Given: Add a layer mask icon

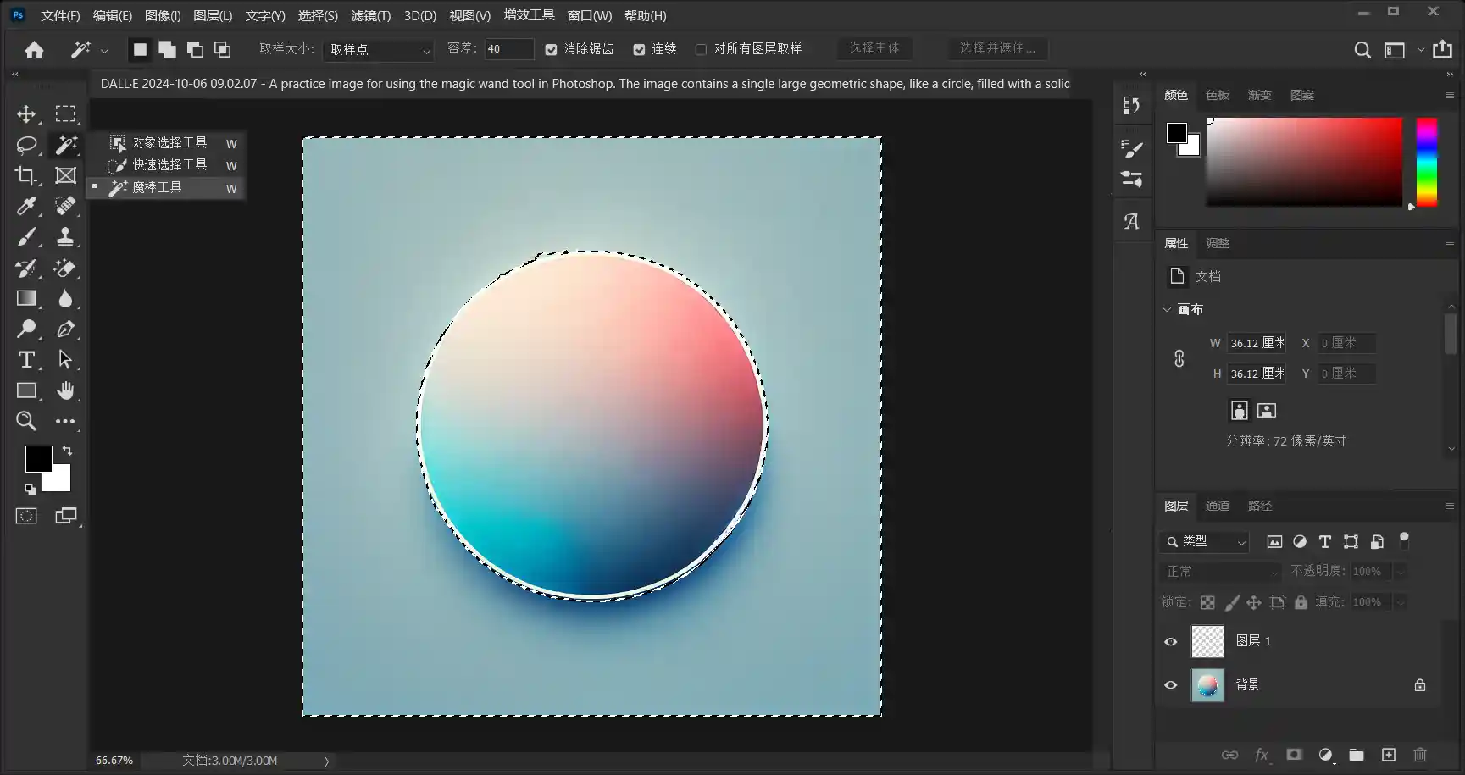Looking at the screenshot, I should (1293, 755).
